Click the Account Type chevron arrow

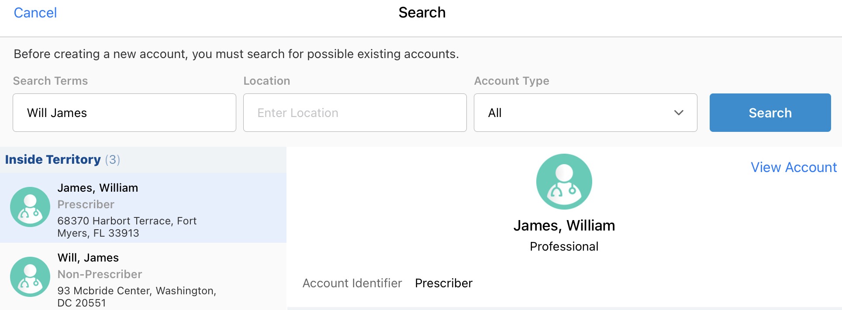tap(679, 113)
